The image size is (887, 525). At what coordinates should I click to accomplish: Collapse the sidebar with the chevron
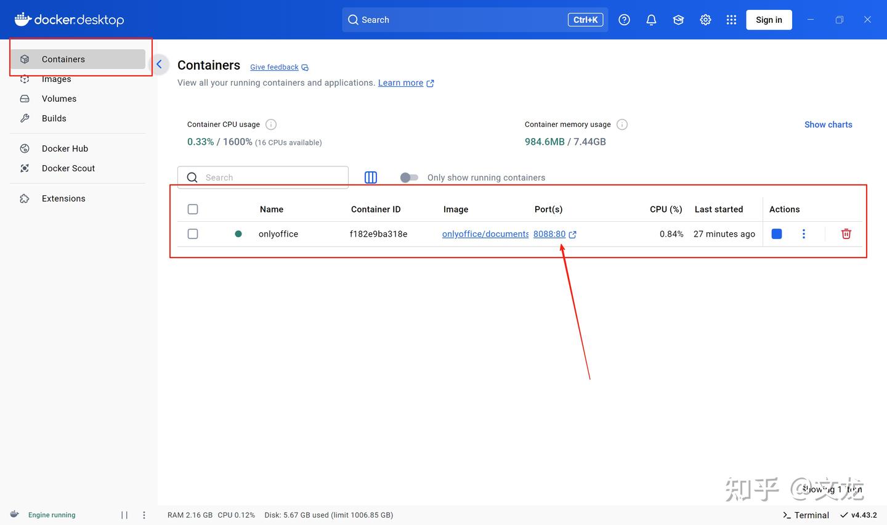[x=159, y=64]
